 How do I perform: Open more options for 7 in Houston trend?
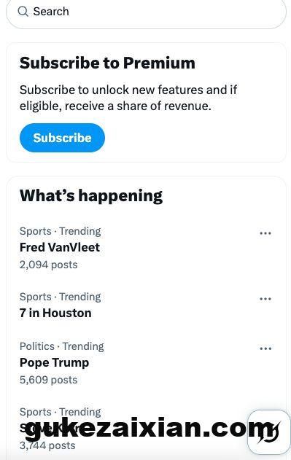265,299
